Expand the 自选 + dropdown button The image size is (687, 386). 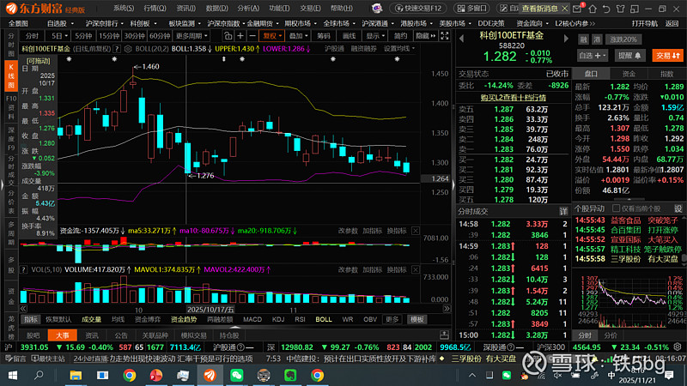[593, 56]
